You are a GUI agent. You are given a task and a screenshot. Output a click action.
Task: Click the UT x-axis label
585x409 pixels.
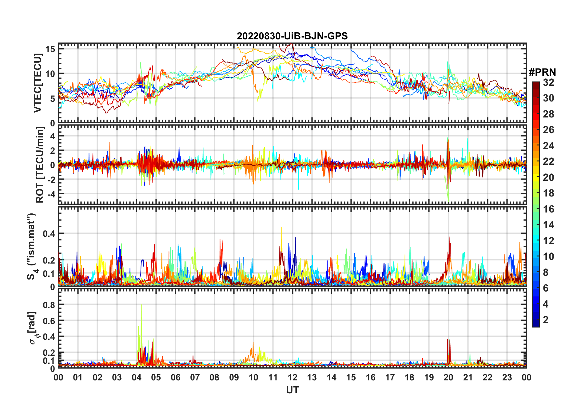coord(292,390)
